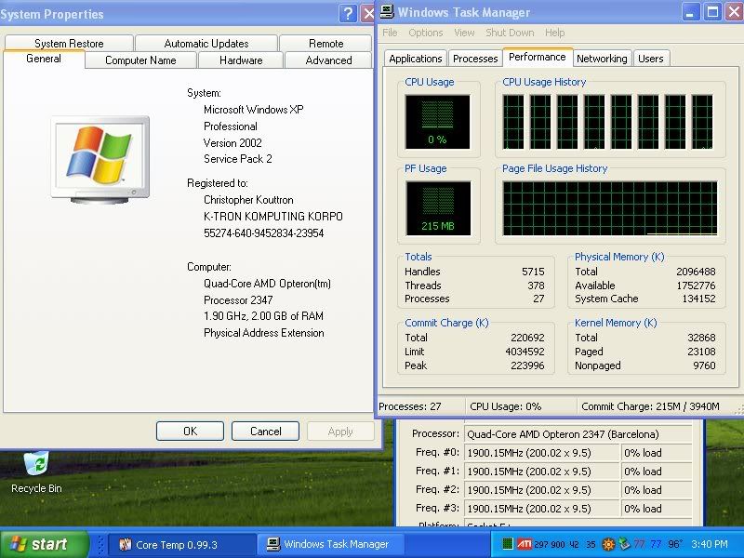Click the Windows Task Manager taskbar button

point(331,544)
